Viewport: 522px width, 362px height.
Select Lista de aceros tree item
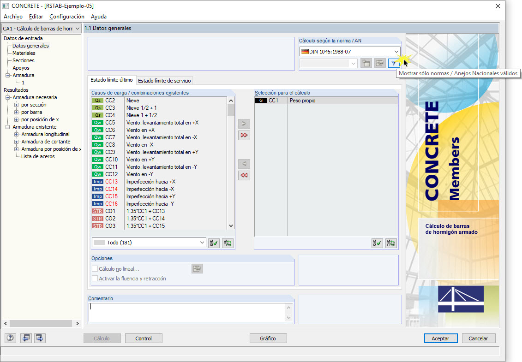tap(38, 156)
